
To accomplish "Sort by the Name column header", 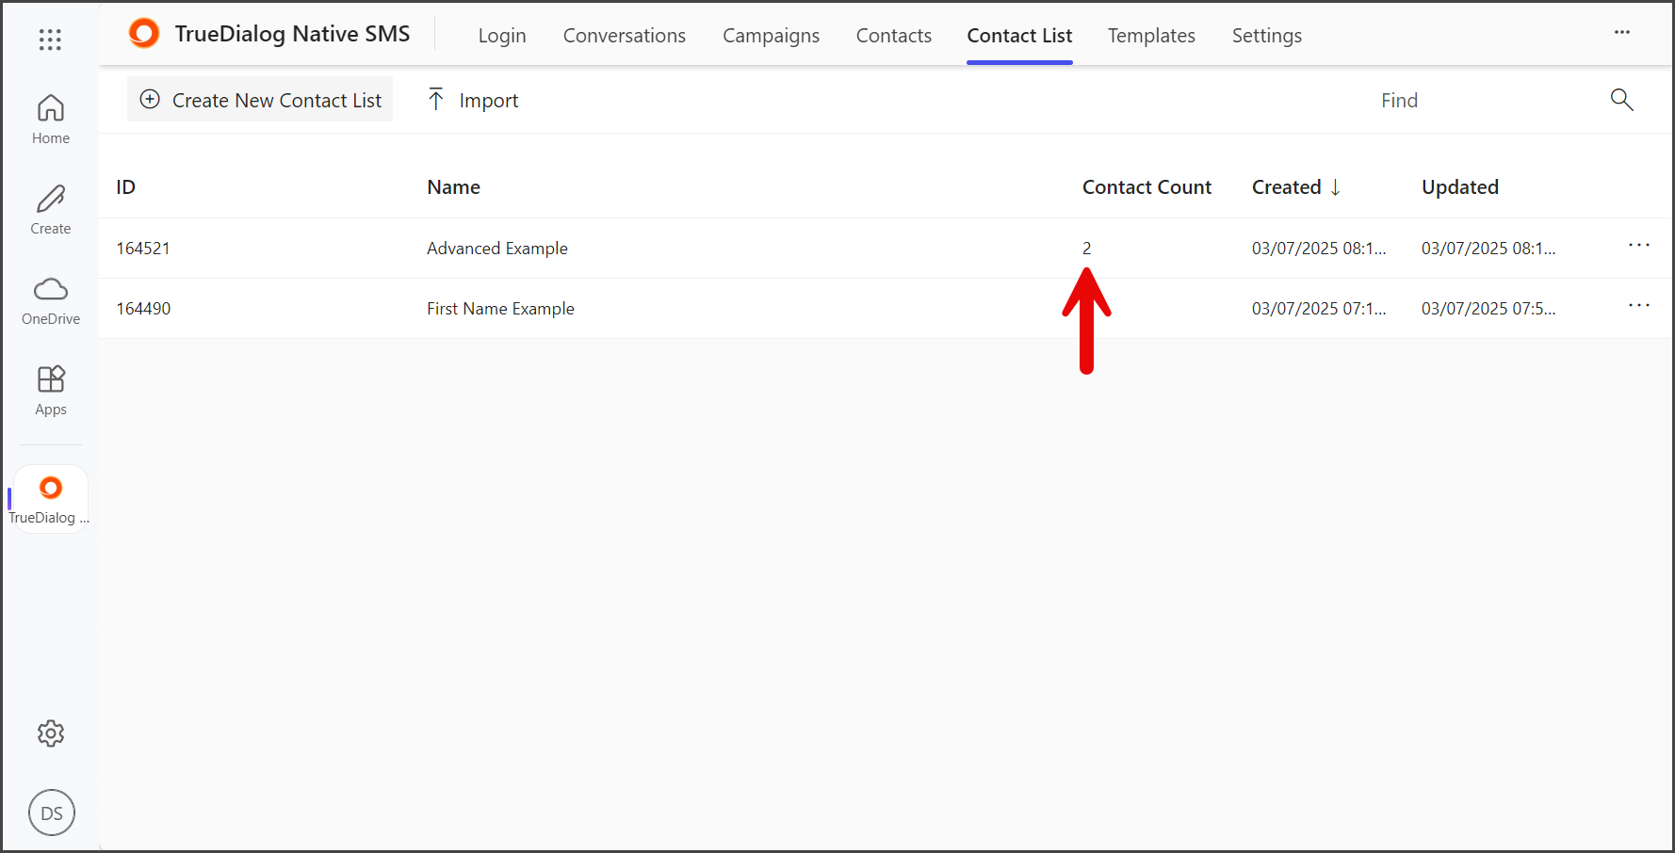I will [454, 187].
